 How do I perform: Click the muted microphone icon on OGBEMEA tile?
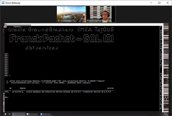tap(59, 21)
